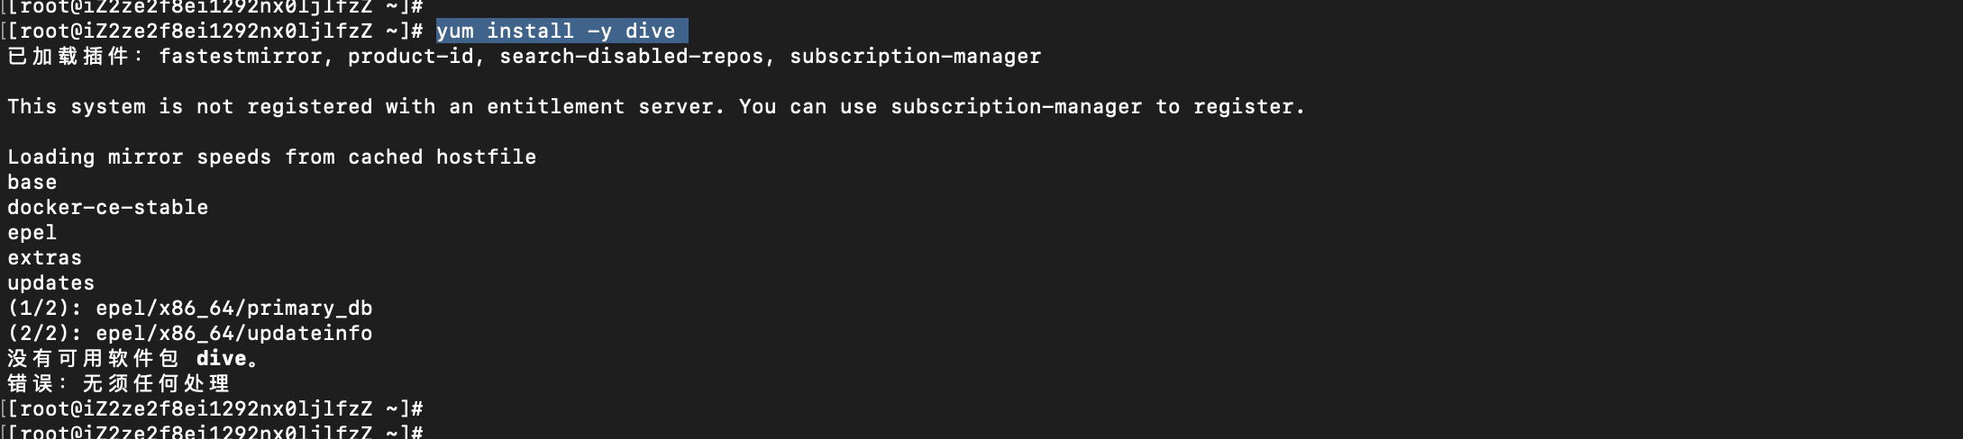
Task: Click the shell prompt below the error line
Action: (x=213, y=409)
